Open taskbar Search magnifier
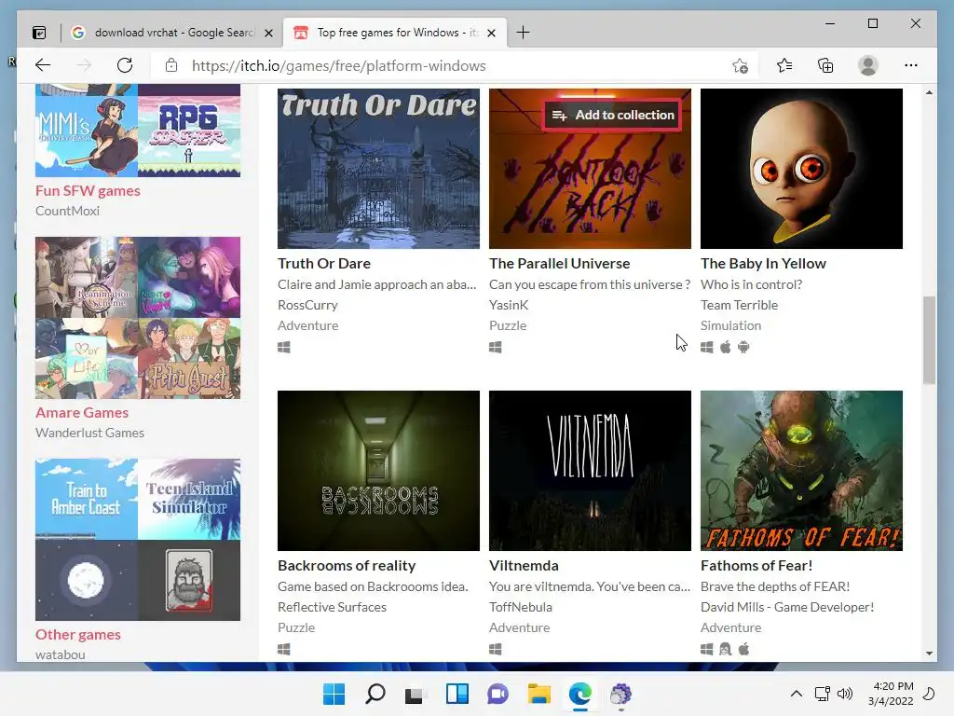 [x=375, y=694]
